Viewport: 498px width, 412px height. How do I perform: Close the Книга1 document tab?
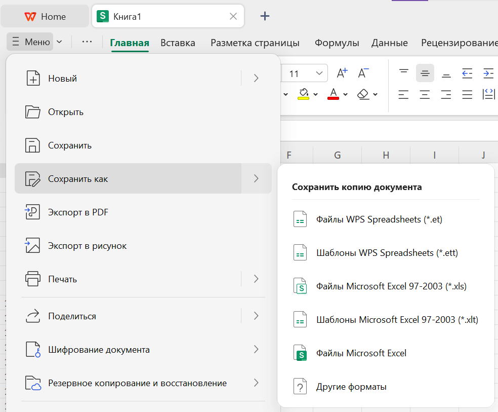click(x=233, y=16)
